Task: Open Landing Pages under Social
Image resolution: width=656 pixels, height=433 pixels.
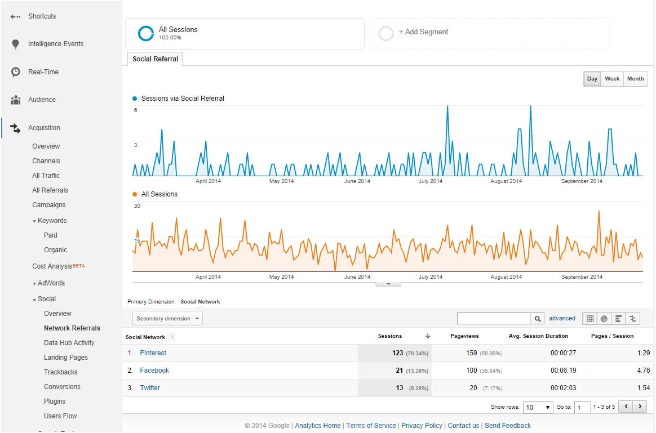Action: [x=65, y=358]
